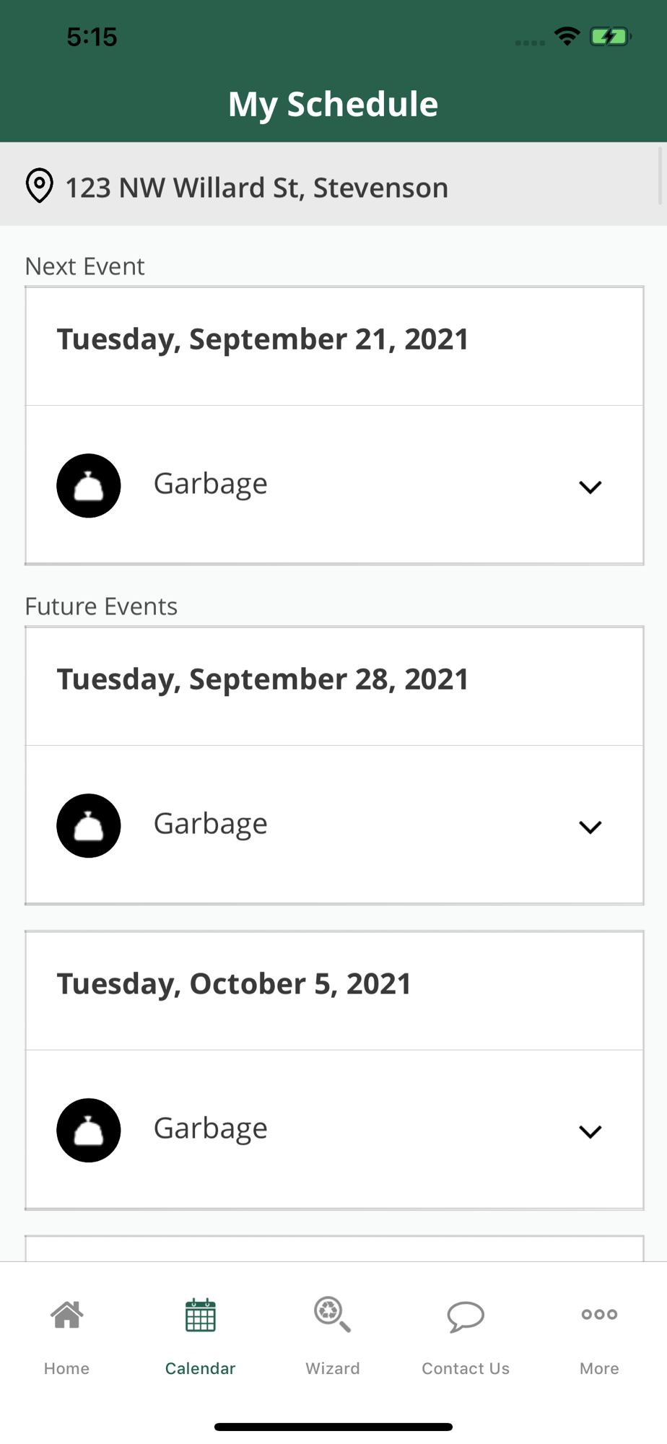Expand the October 5 Garbage details

pos(590,1132)
